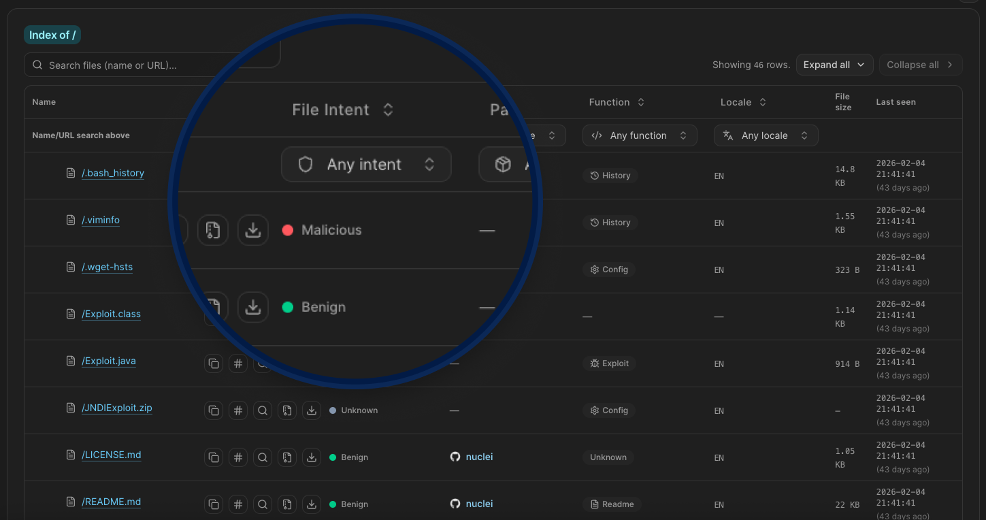Screen dimensions: 986x520
Task: Click archive file icon for LICENSE.md
Action: pos(287,457)
